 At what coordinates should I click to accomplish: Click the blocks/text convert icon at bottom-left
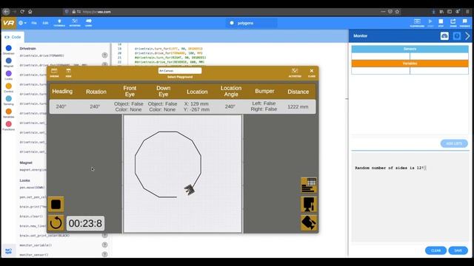8,251
